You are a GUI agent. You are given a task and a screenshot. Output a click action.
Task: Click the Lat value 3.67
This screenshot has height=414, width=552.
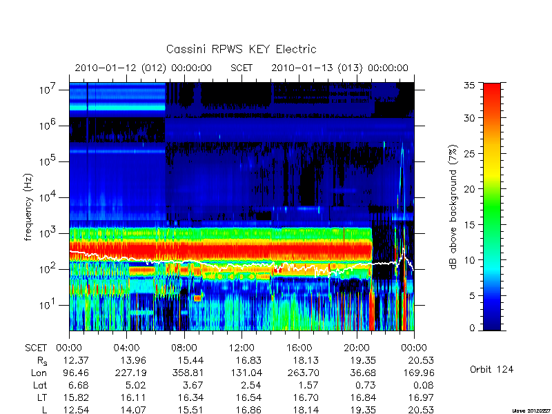194,386
